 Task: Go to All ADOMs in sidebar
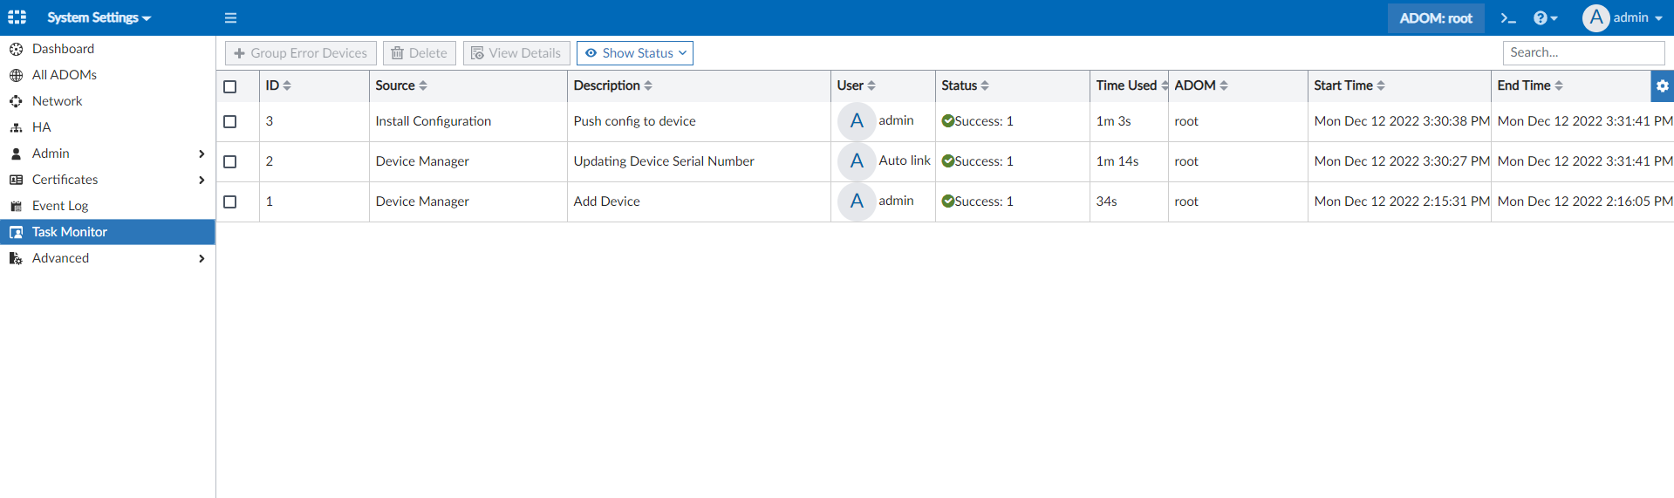pyautogui.click(x=64, y=75)
